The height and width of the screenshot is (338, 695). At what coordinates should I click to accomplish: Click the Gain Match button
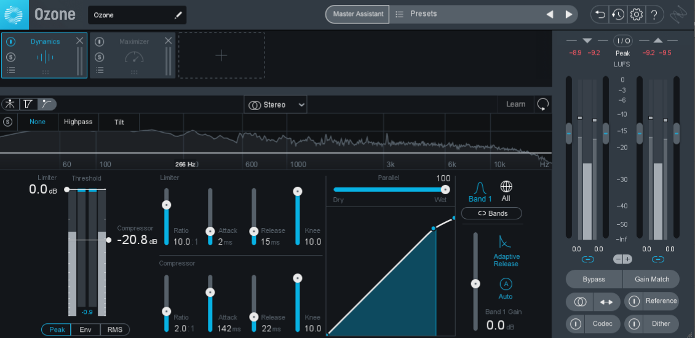click(x=651, y=279)
